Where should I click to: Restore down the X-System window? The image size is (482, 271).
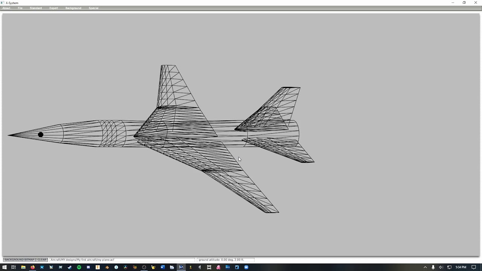(x=464, y=3)
